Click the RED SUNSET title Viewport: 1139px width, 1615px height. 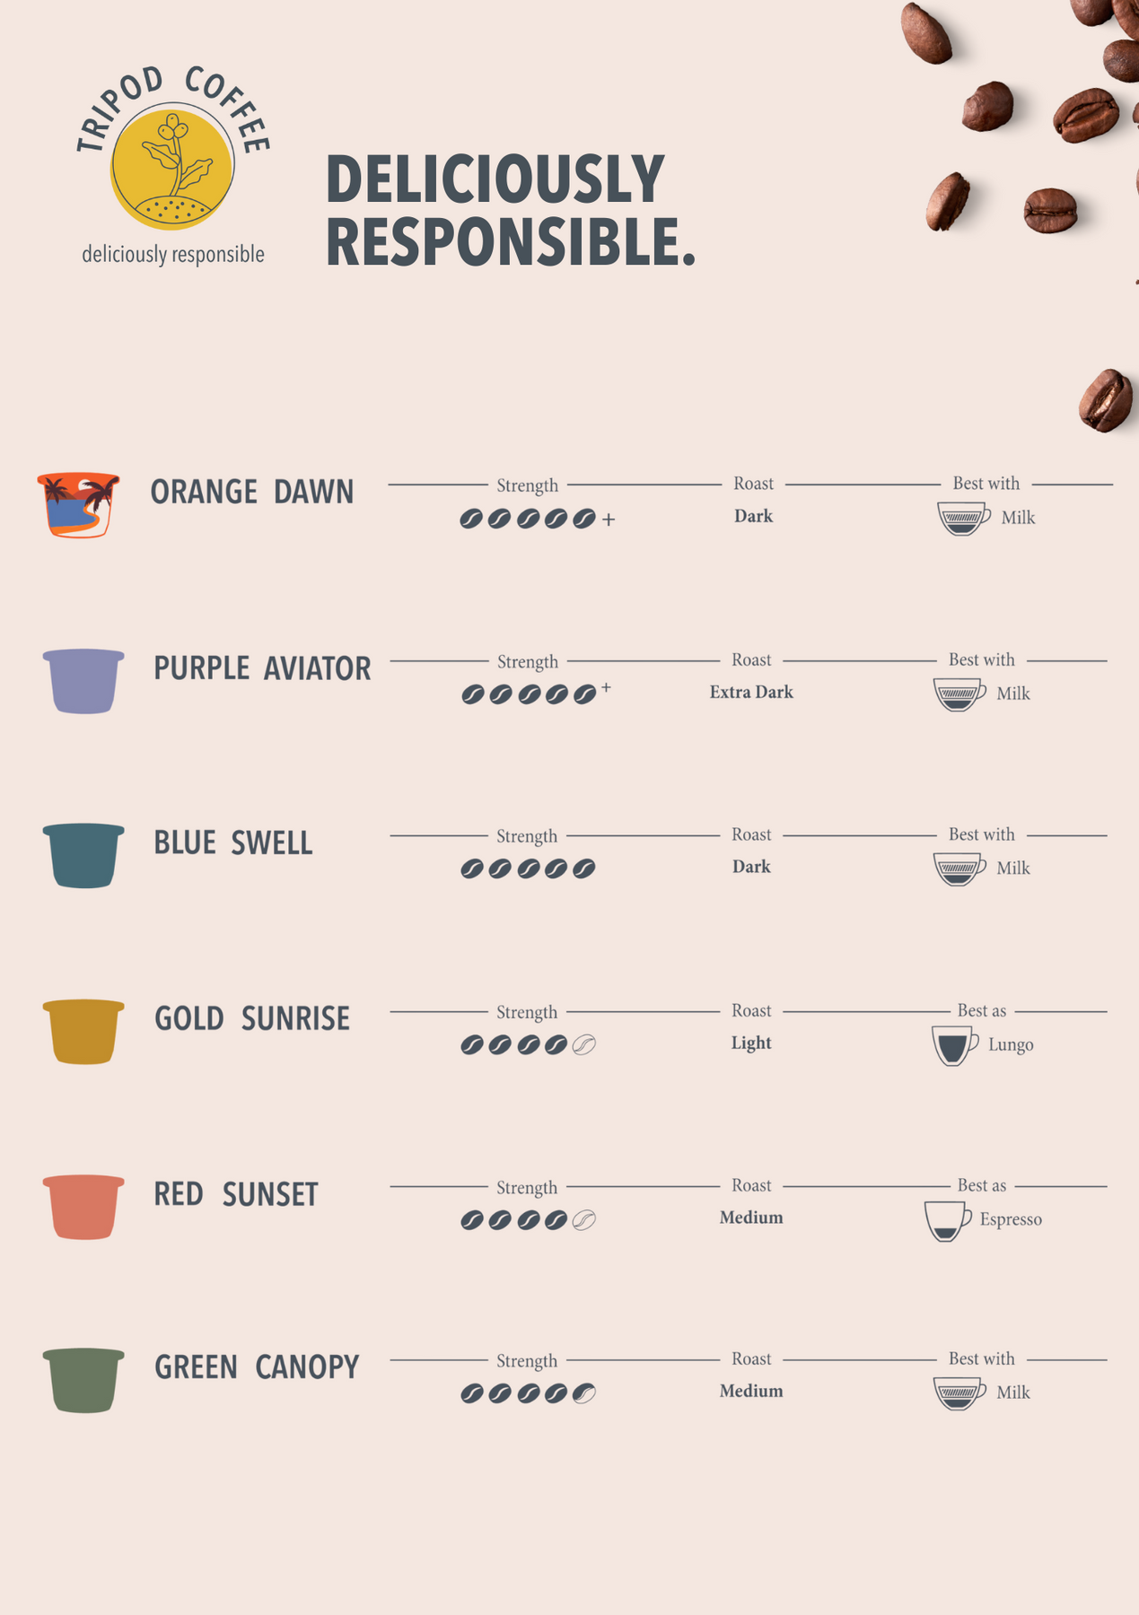pos(236,1194)
